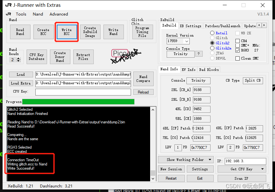Enable the Clean SMC checkbox
275x192 pixels.
click(238, 58)
